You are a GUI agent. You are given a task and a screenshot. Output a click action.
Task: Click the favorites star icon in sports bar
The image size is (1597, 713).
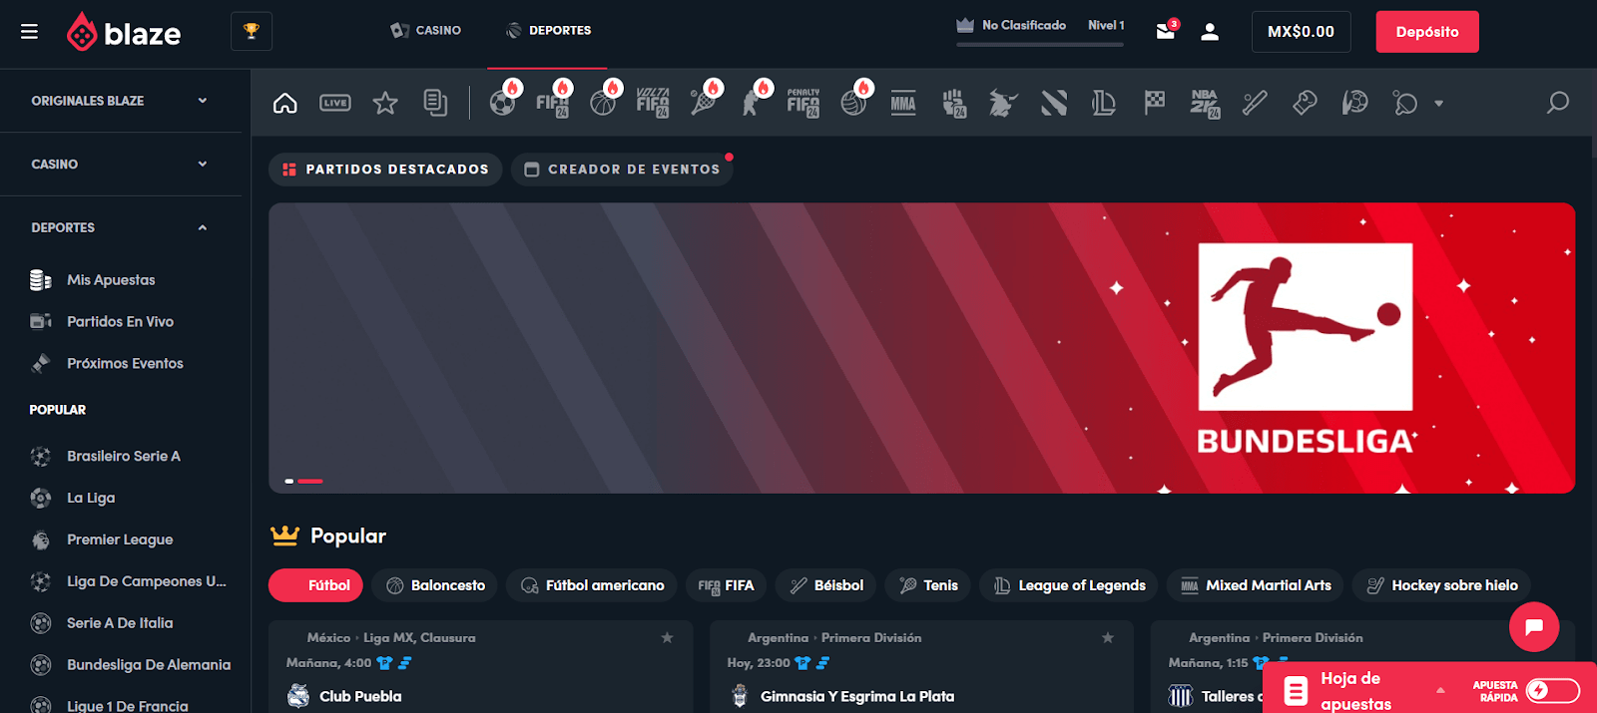click(385, 103)
